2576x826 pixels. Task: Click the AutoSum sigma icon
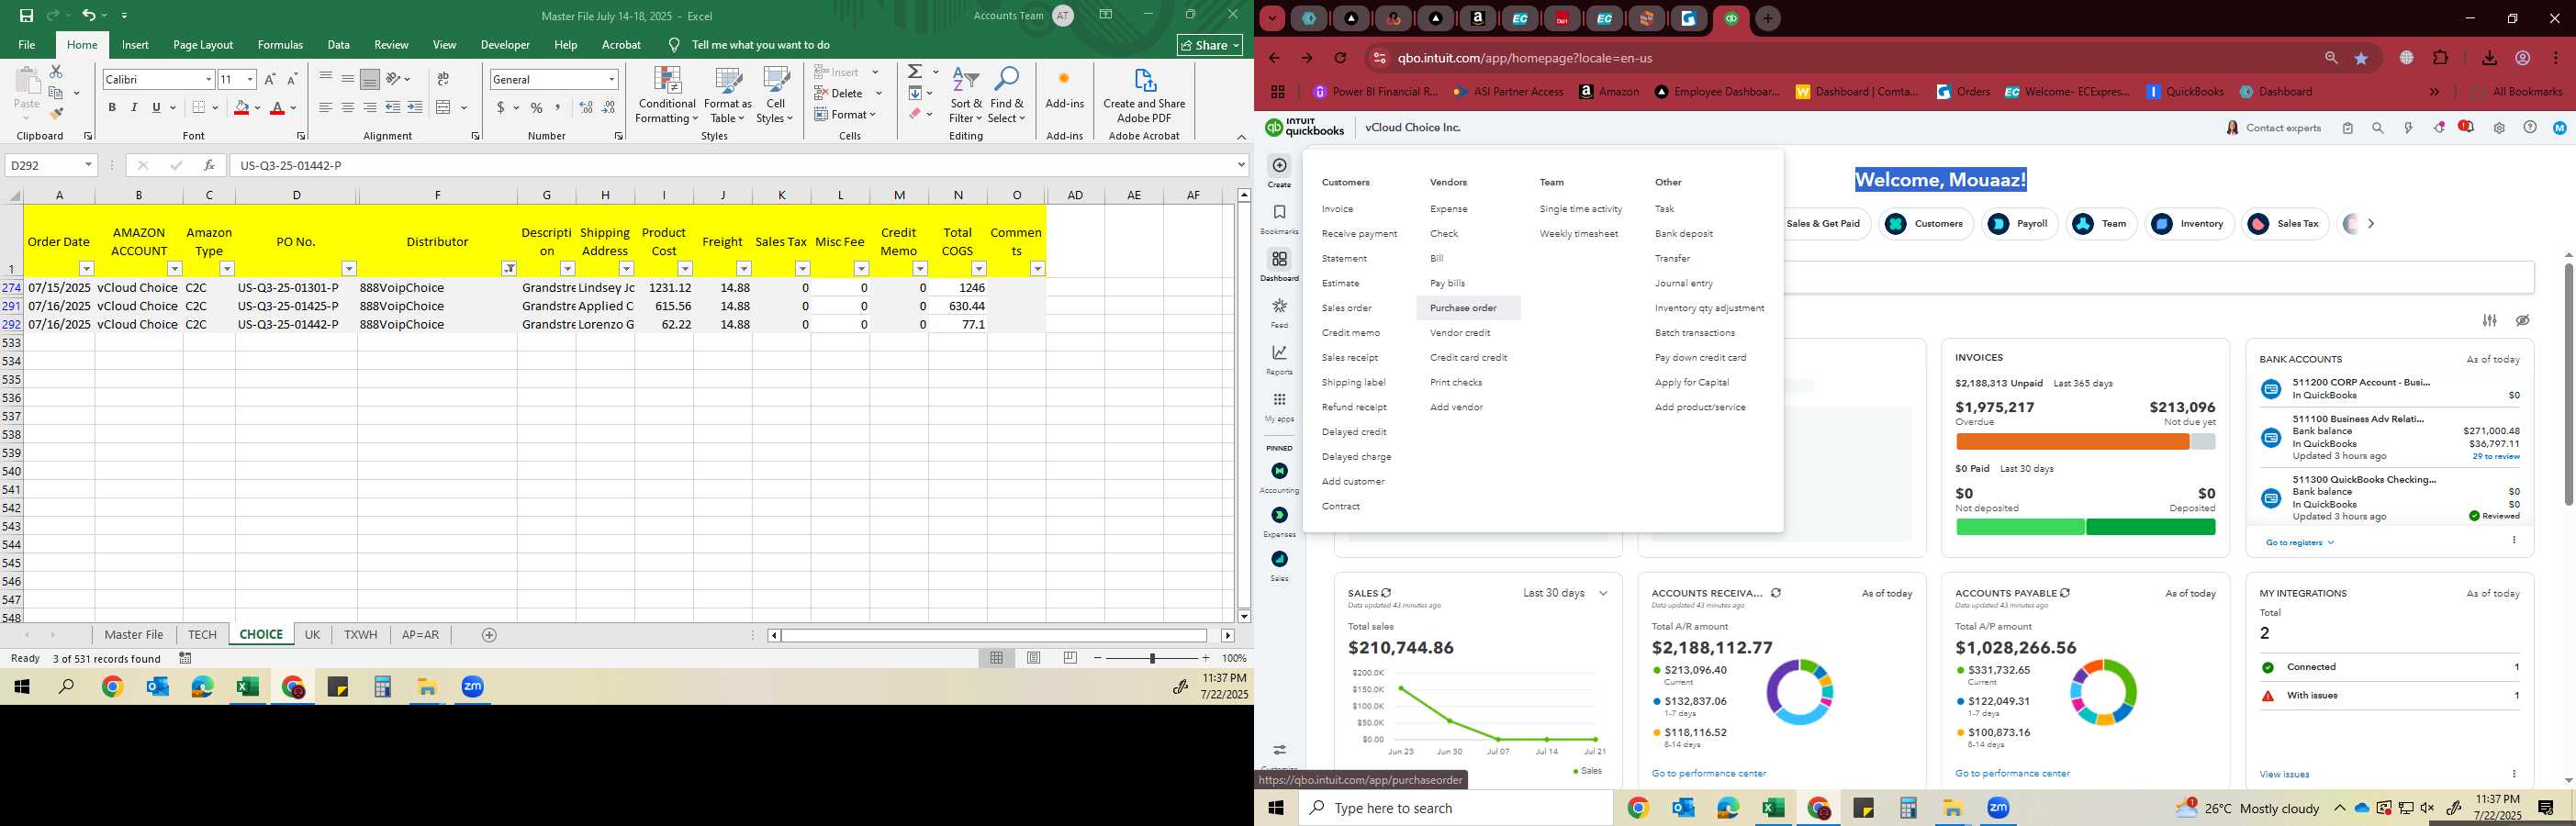tap(915, 72)
